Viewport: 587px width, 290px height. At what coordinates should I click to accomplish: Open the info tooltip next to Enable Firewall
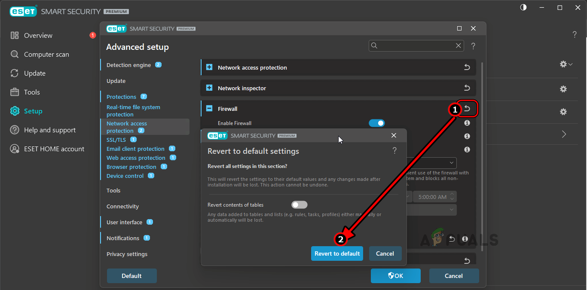[x=467, y=123]
